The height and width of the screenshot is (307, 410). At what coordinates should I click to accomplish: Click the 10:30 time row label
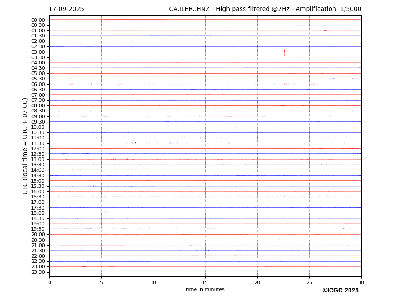[x=38, y=132]
